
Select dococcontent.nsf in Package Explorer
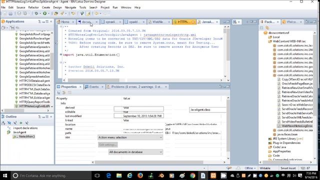pyautogui.click(x=279, y=33)
